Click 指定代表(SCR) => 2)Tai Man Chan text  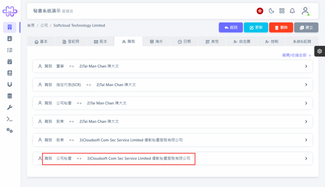pyautogui.click(x=96, y=85)
